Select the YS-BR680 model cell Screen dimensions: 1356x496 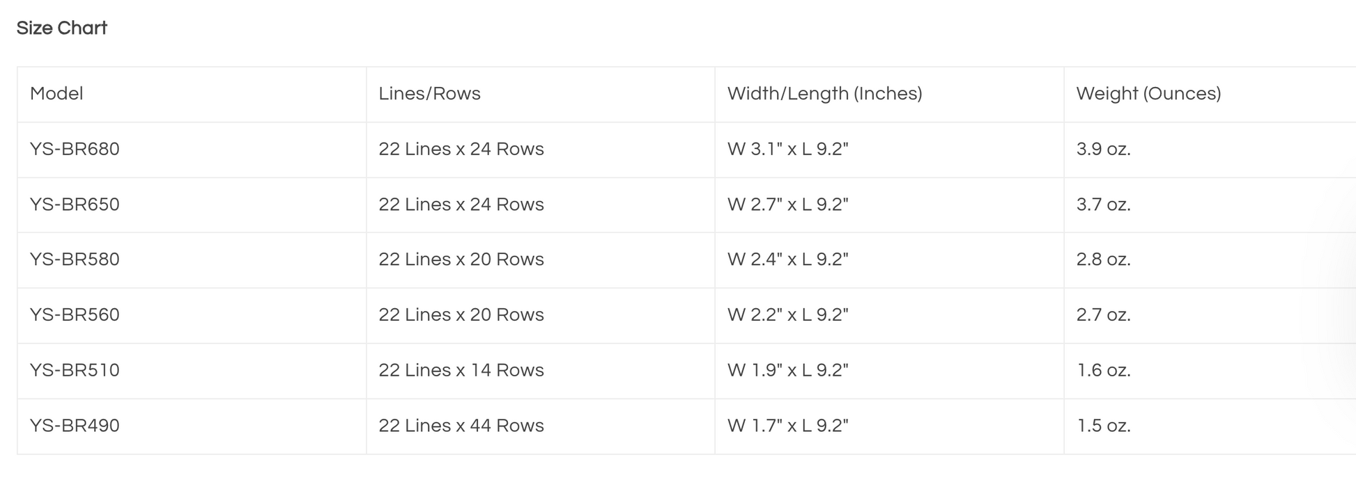[75, 149]
